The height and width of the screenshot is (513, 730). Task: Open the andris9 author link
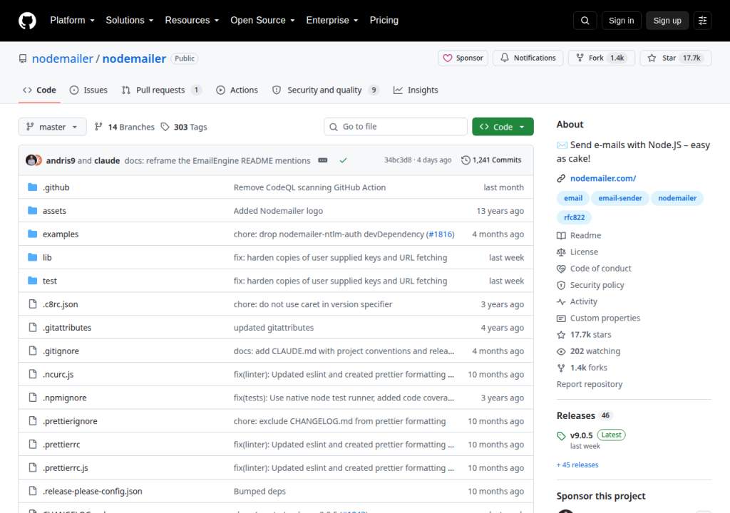click(61, 160)
